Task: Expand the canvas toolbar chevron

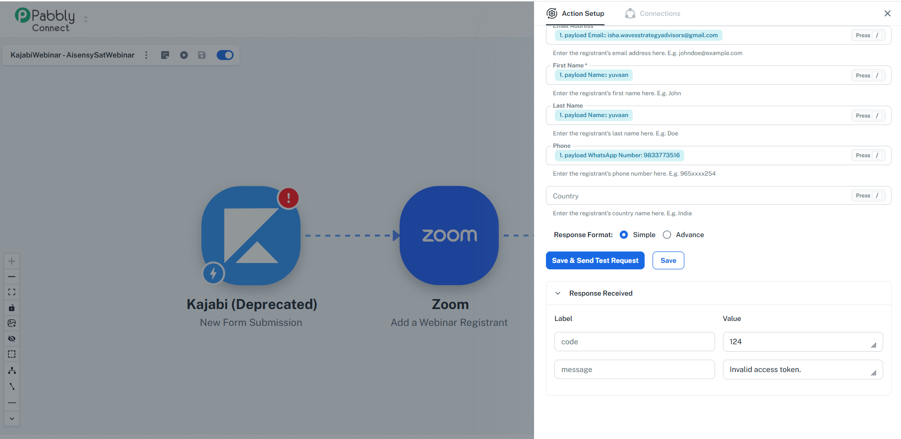Action: coord(12,419)
